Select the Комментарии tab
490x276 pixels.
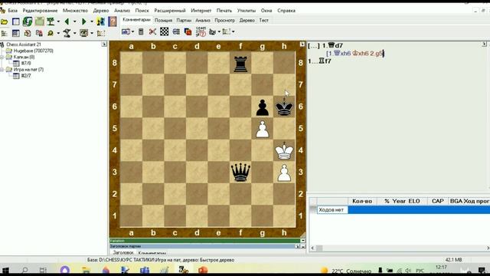pos(136,20)
